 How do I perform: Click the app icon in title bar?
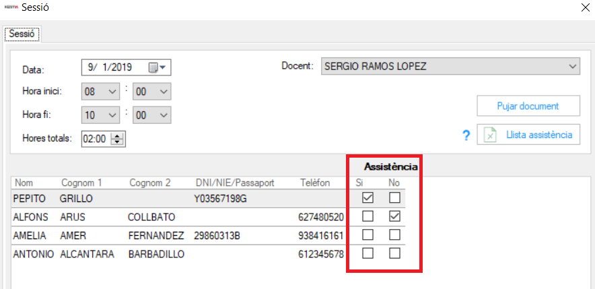click(10, 7)
